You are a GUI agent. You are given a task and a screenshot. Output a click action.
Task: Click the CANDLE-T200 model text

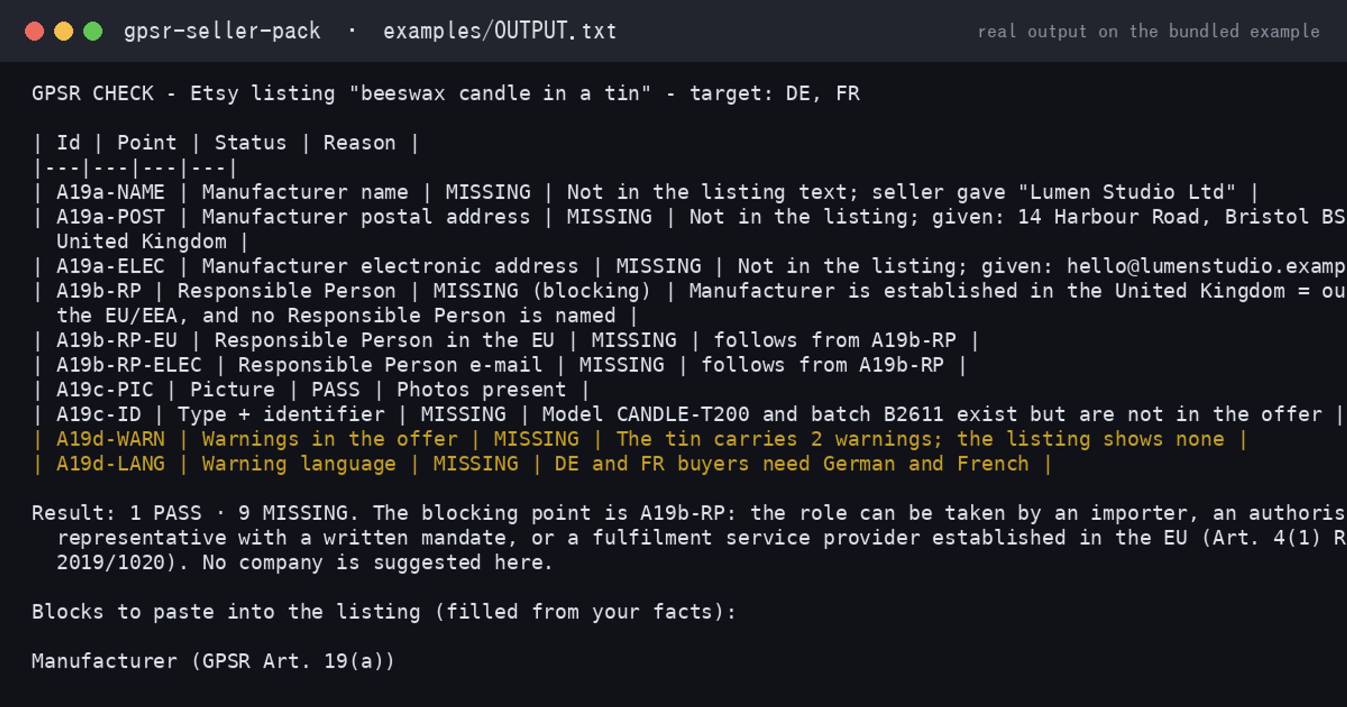(x=682, y=415)
